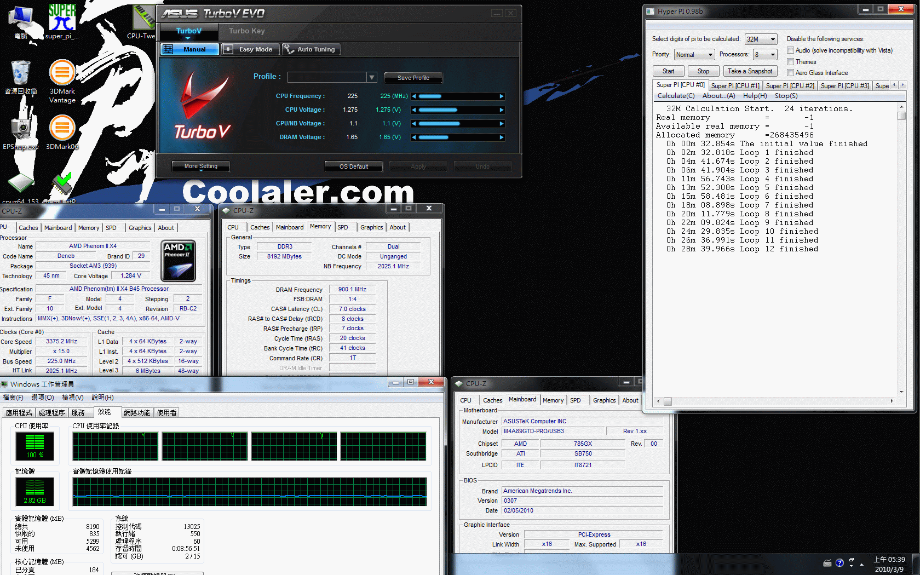Open the memtestP desktop icon
920x575 pixels.
(x=62, y=188)
